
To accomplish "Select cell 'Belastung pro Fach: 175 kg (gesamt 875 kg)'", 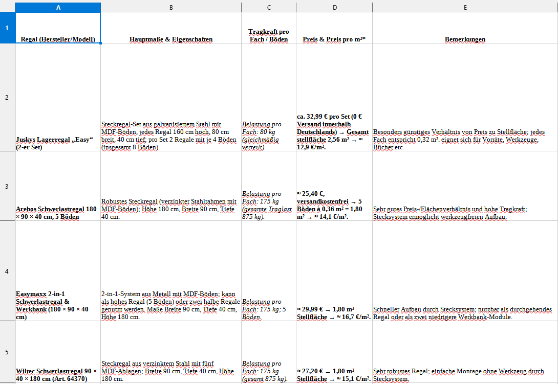I will (x=269, y=352).
